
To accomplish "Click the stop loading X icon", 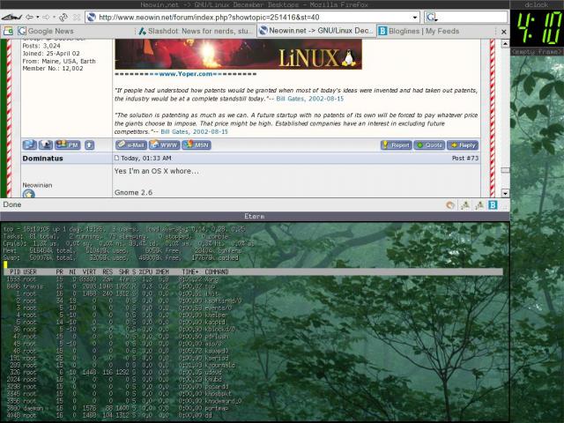I will 77,17.
